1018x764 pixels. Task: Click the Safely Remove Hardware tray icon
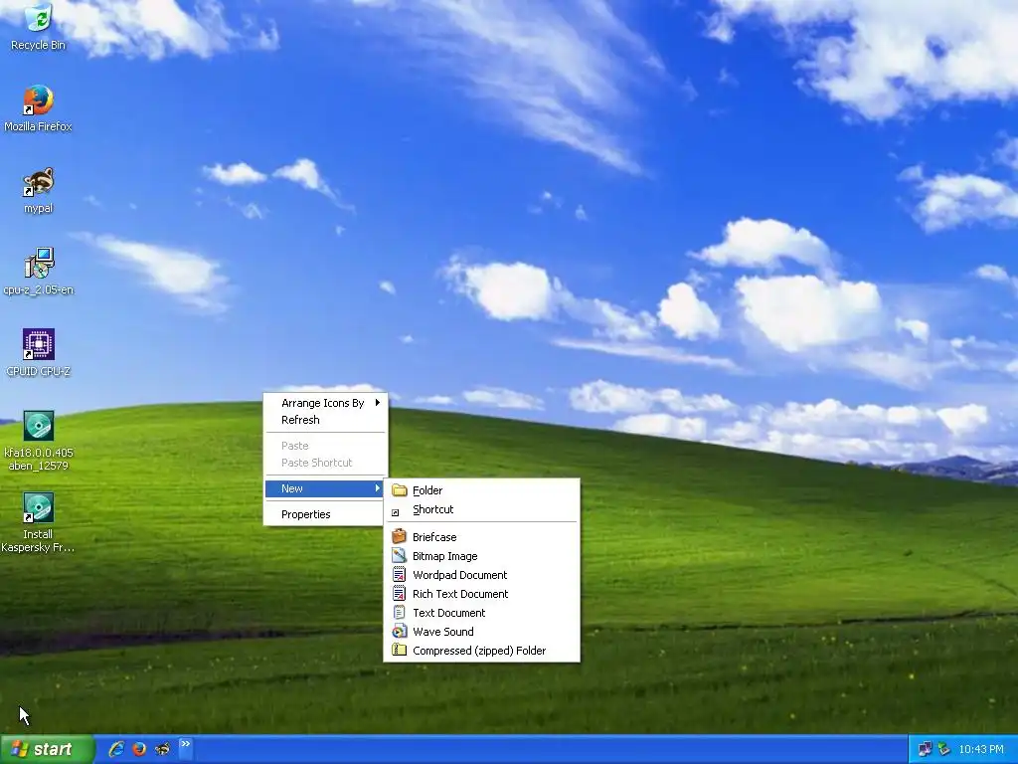944,749
